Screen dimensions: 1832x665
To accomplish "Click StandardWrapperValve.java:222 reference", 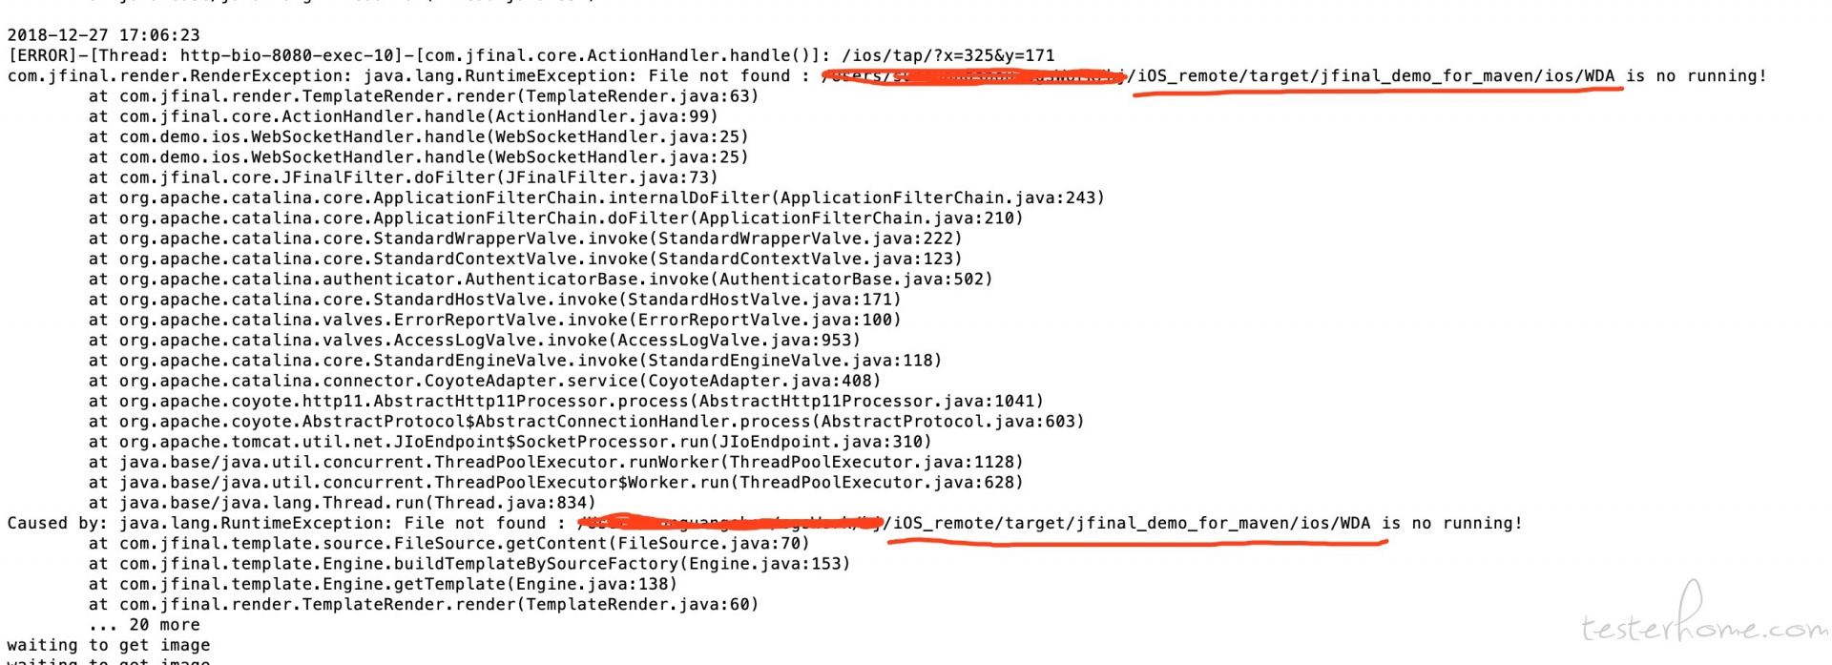I will point(805,239).
